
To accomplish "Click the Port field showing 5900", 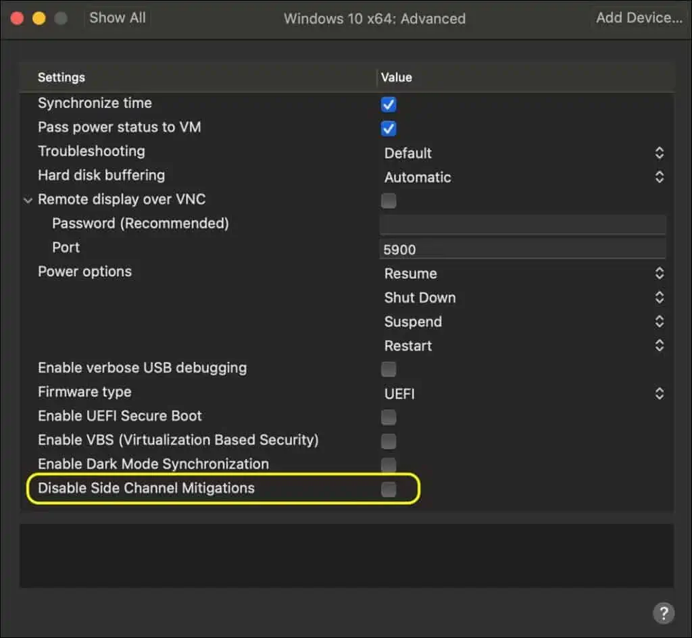I will (x=522, y=249).
